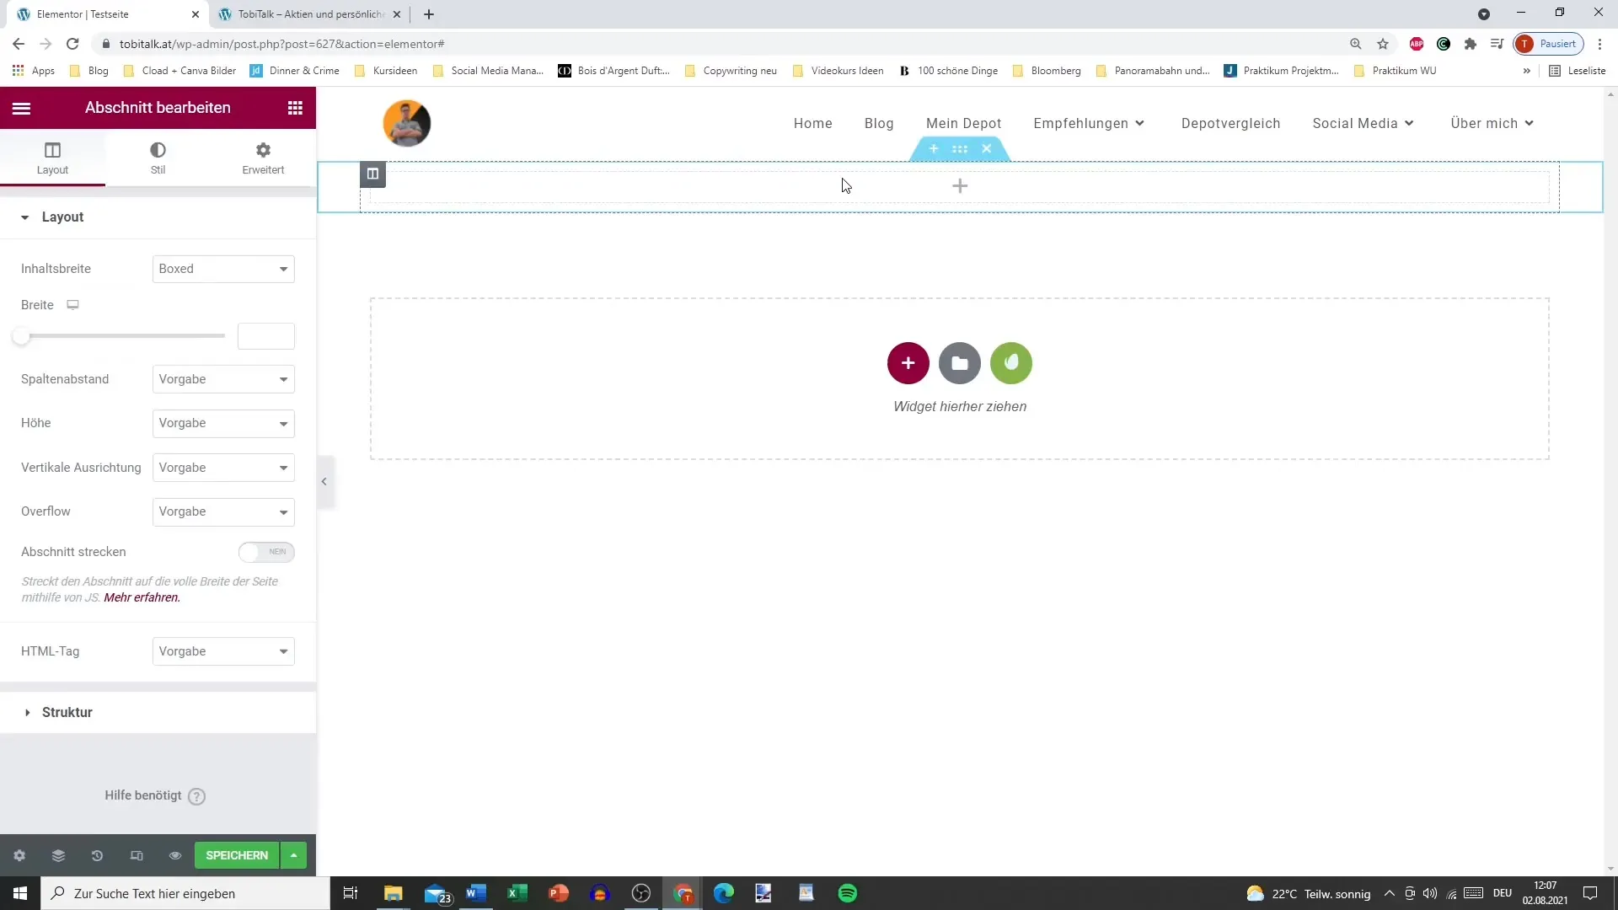Open the Windows Start menu
The image size is (1618, 910).
pyautogui.click(x=20, y=893)
